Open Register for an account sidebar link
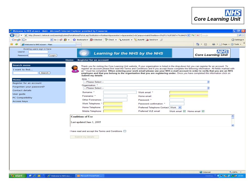The height and width of the screenshot is (189, 252). click(27, 83)
